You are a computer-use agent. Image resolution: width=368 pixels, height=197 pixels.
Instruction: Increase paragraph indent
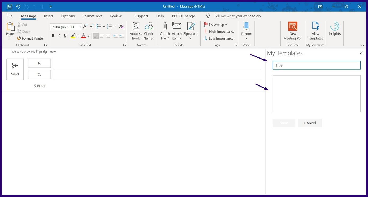click(122, 36)
